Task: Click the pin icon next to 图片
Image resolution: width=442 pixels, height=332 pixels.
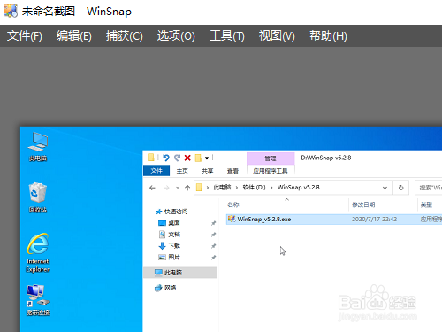Action: tap(213, 258)
